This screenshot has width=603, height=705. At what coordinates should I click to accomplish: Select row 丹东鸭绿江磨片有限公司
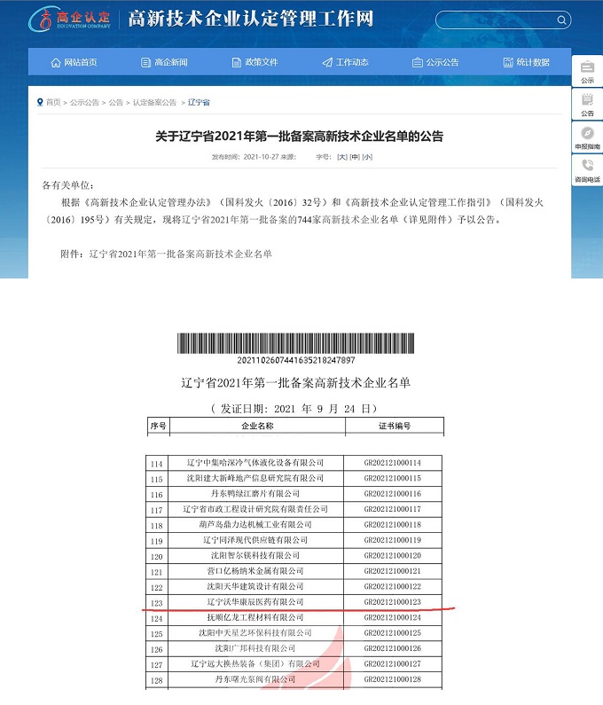point(294,494)
